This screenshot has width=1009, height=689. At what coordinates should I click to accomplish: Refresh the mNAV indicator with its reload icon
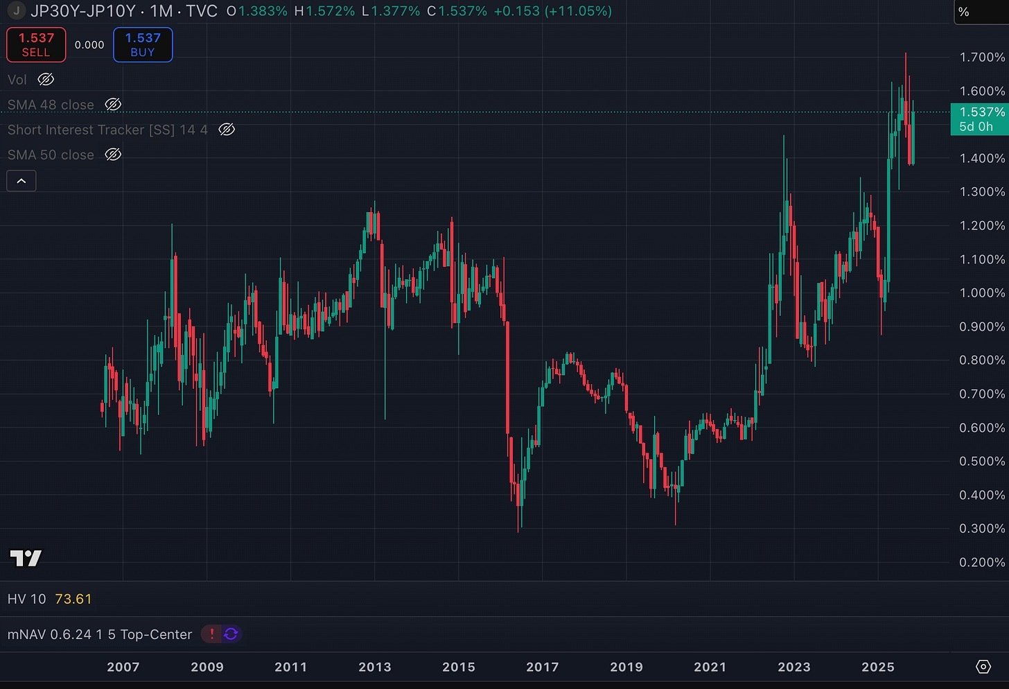pos(231,634)
